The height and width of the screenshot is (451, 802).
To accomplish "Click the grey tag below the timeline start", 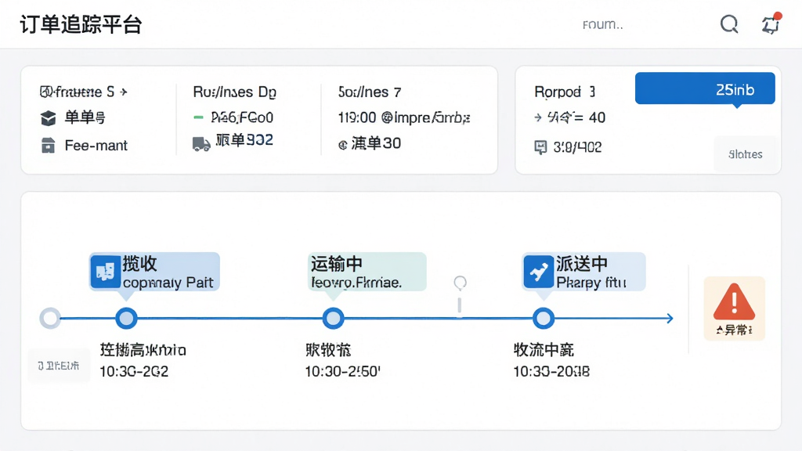I will (x=59, y=366).
